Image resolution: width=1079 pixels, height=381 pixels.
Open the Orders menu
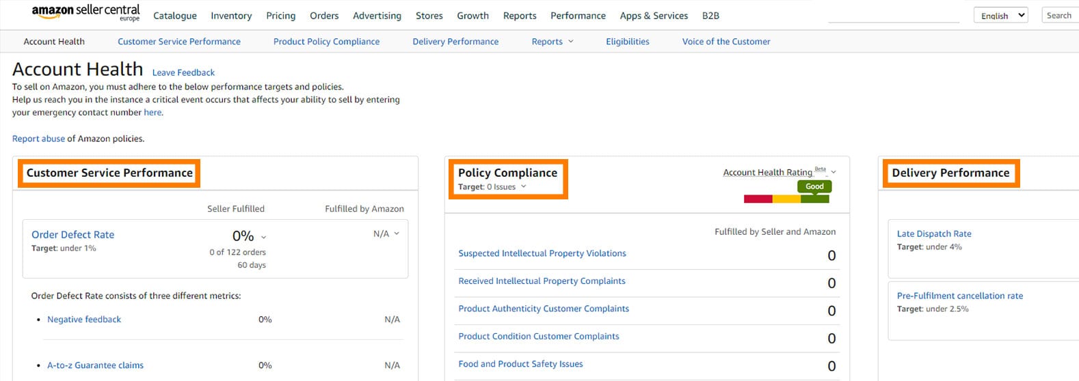click(324, 16)
